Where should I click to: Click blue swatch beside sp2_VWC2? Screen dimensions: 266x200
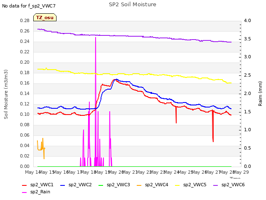click(63, 185)
